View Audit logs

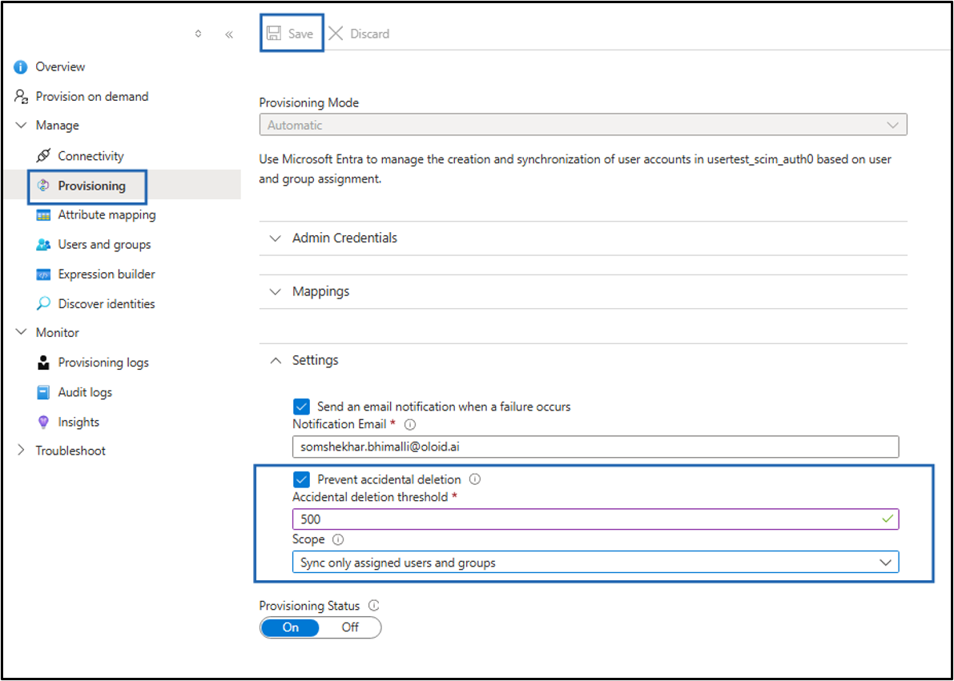pos(85,393)
